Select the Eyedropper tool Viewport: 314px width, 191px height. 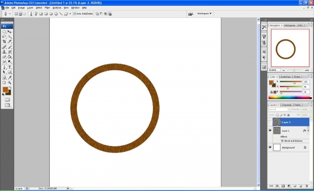coord(9,78)
